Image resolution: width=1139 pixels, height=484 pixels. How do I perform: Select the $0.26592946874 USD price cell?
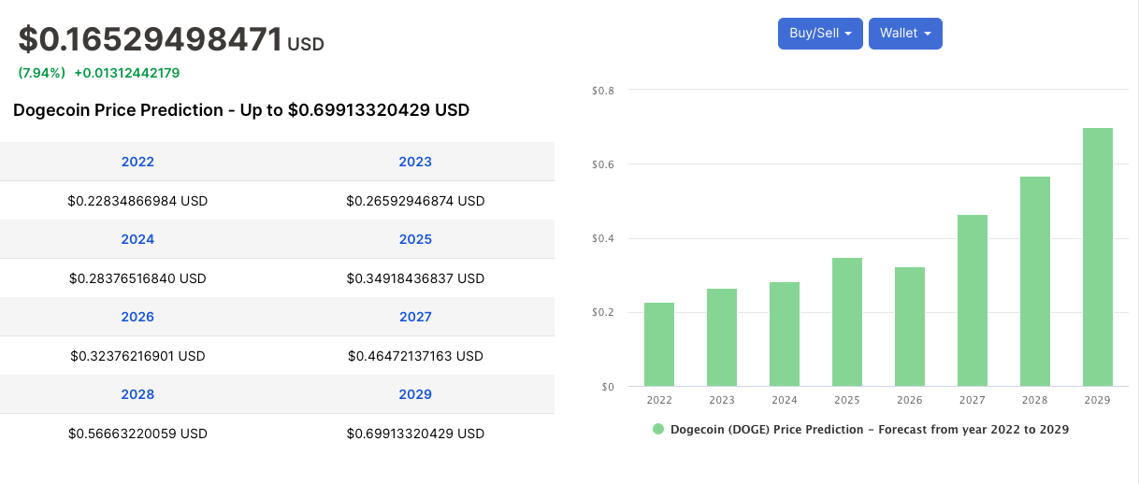415,201
